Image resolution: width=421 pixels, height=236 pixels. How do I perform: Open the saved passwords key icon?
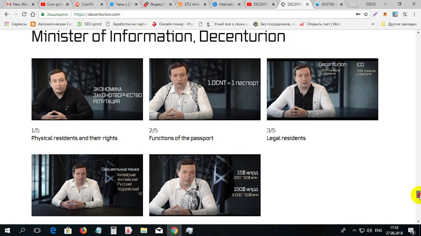(x=358, y=14)
